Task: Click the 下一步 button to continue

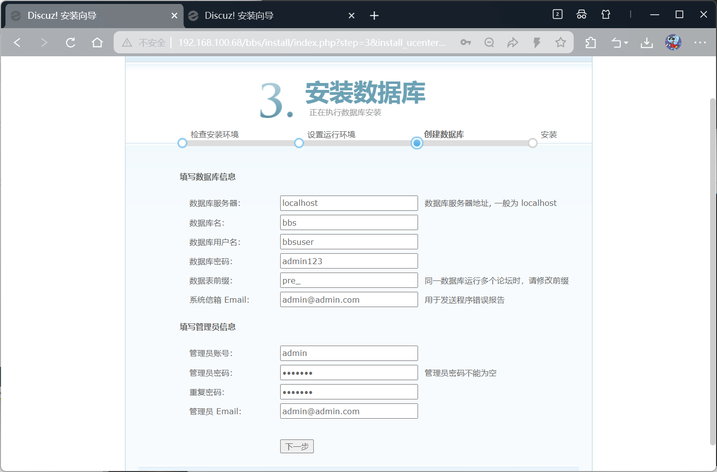Action: [296, 446]
